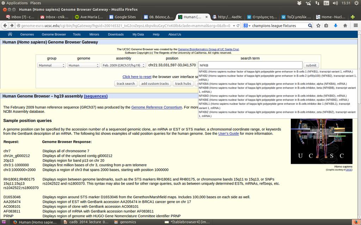This screenshot has width=361, height=225.
Task: Click the add custom tracks button
Action: (155, 84)
